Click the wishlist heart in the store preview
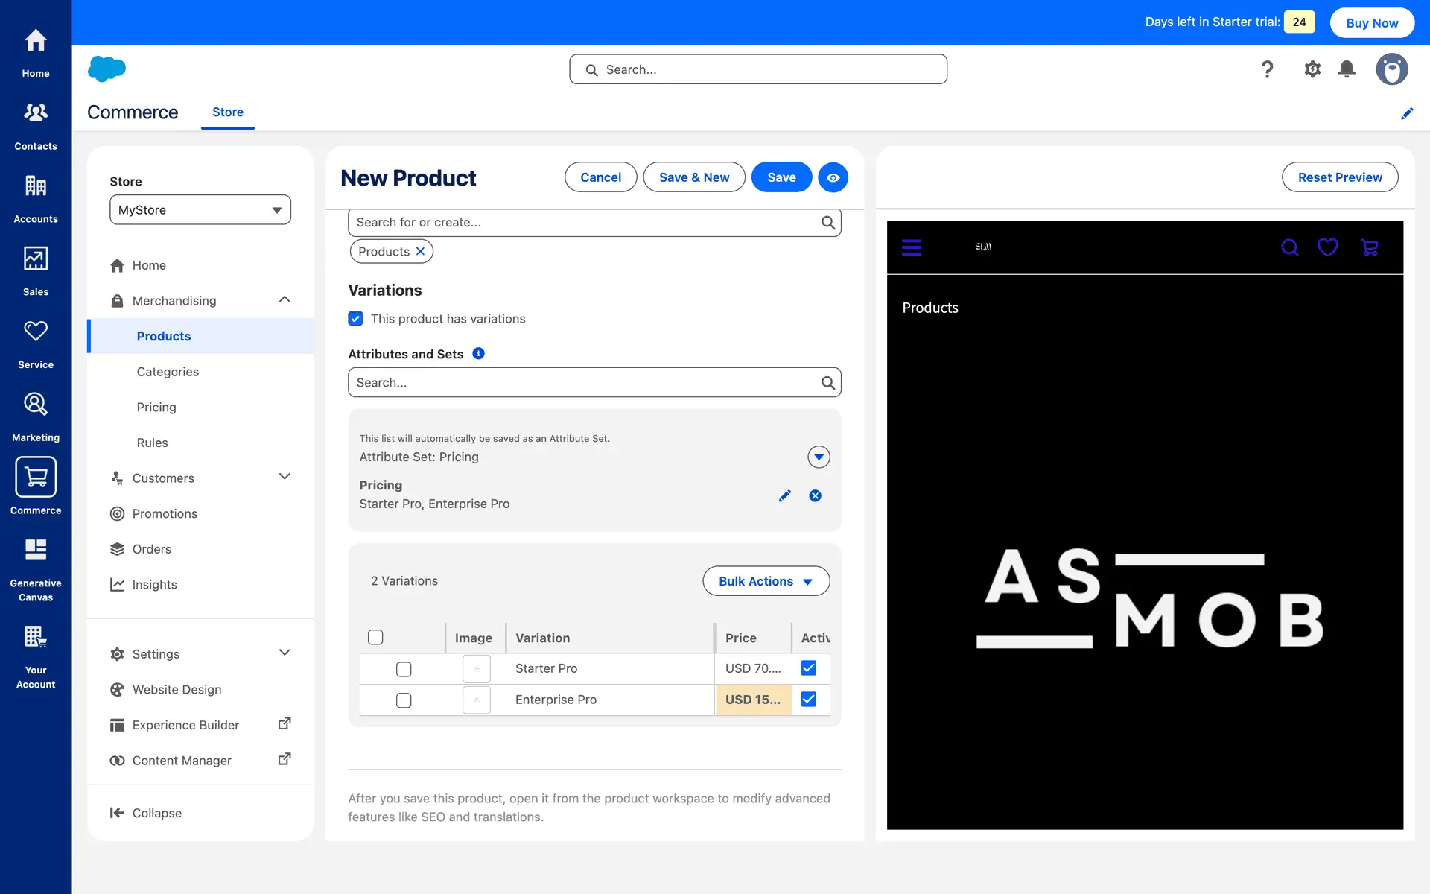 click(1327, 247)
